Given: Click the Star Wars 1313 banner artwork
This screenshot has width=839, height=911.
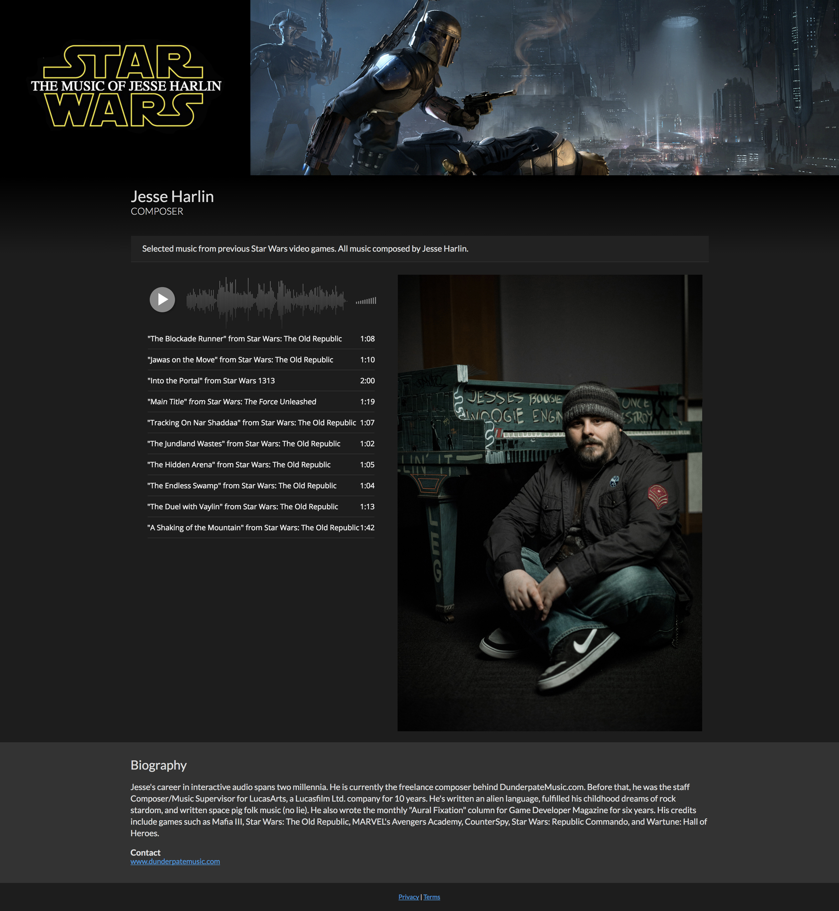Looking at the screenshot, I should point(544,88).
